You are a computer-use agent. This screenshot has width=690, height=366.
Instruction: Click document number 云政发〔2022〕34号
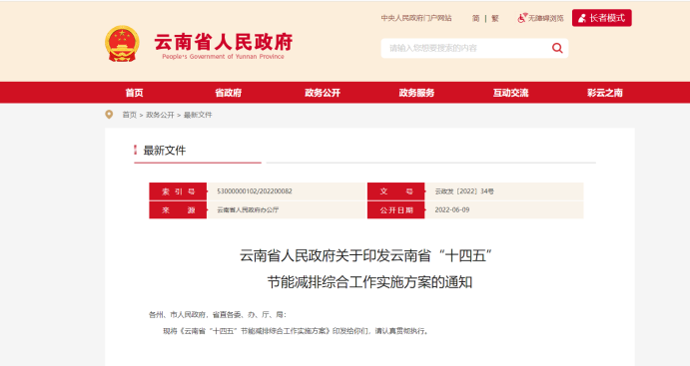pyautogui.click(x=464, y=191)
